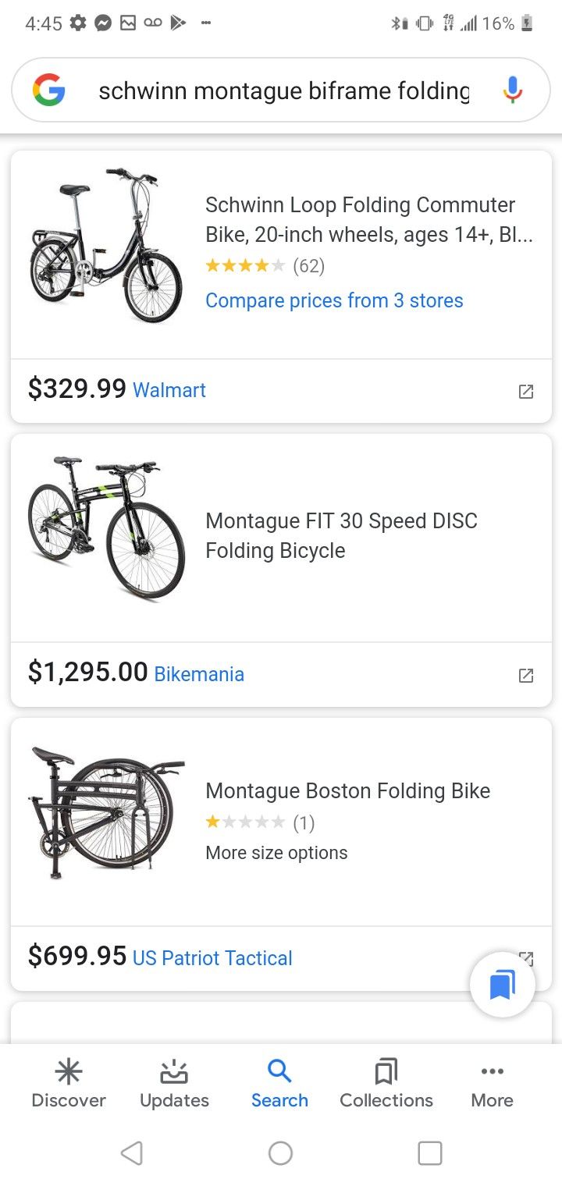Viewport: 562px width, 1186px height.
Task: Open the star rating for Schwinn Loop bike
Action: [x=244, y=265]
